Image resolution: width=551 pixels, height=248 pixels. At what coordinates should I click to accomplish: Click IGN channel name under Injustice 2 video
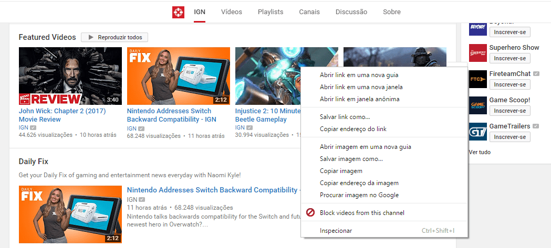(240, 128)
